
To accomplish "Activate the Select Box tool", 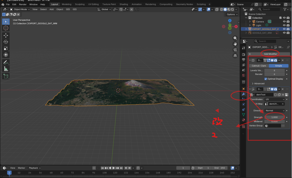I will [6, 22].
